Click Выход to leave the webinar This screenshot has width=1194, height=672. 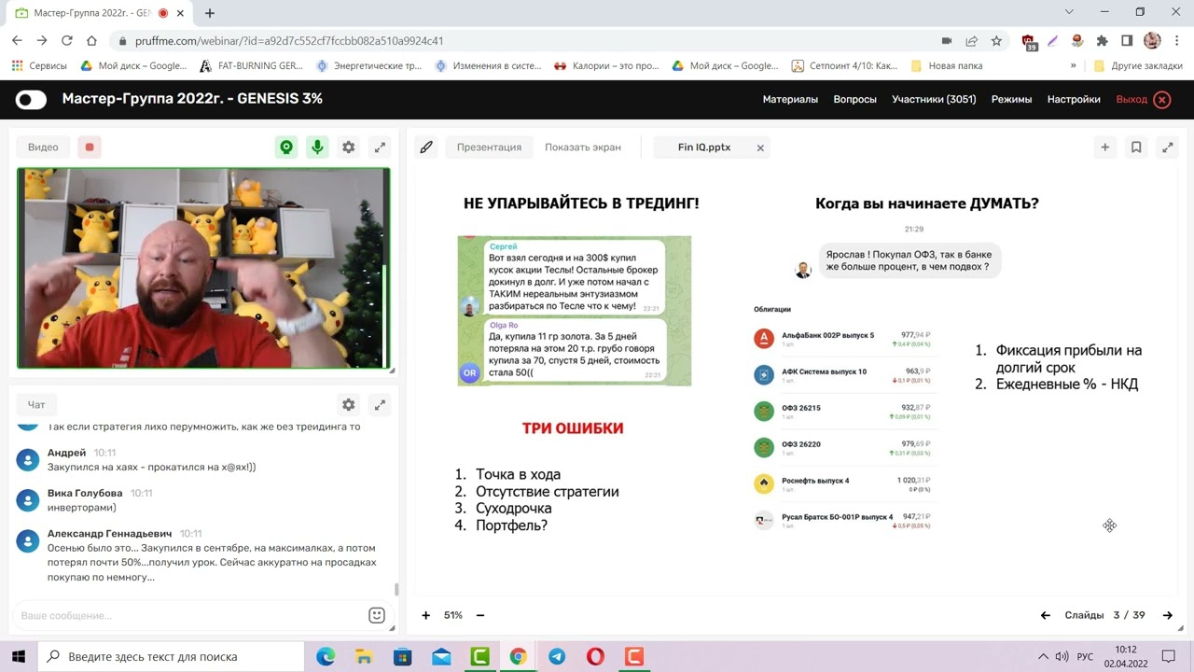pyautogui.click(x=1131, y=98)
